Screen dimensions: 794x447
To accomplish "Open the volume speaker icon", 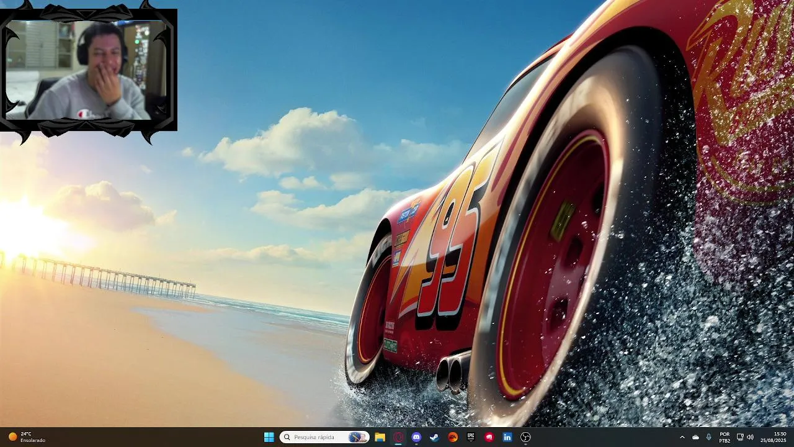I will 750,437.
